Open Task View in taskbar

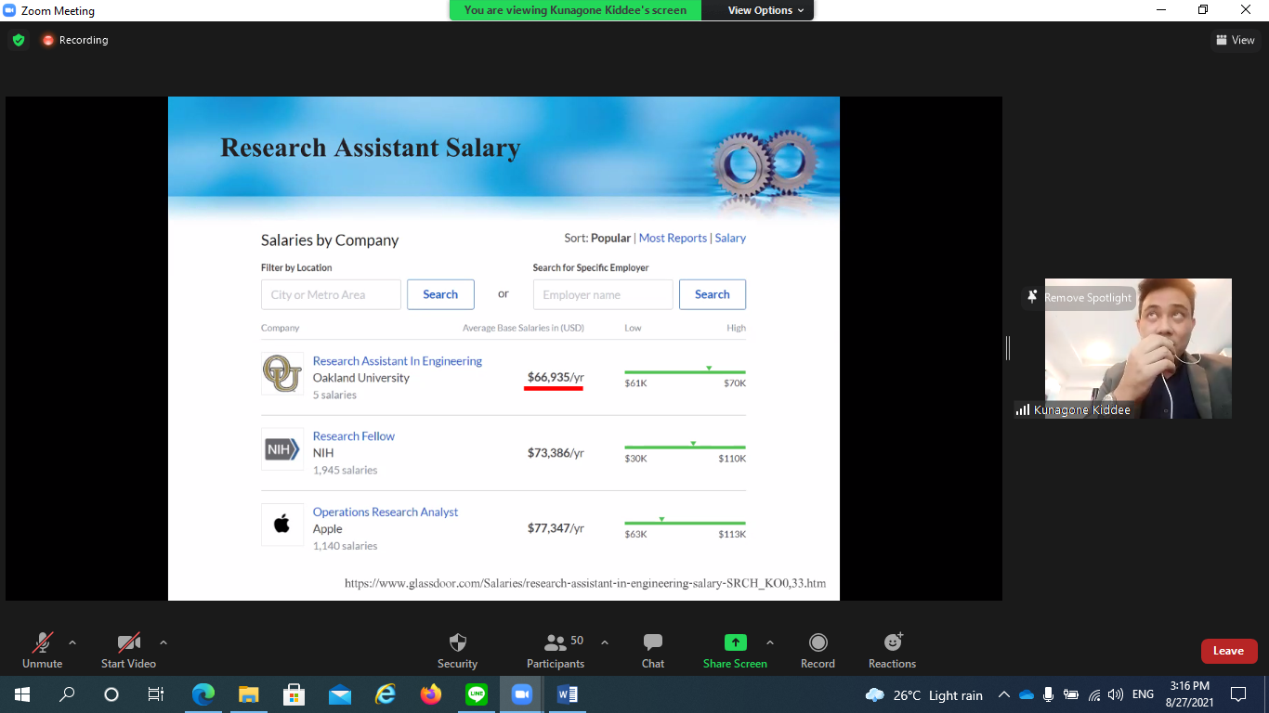(156, 694)
